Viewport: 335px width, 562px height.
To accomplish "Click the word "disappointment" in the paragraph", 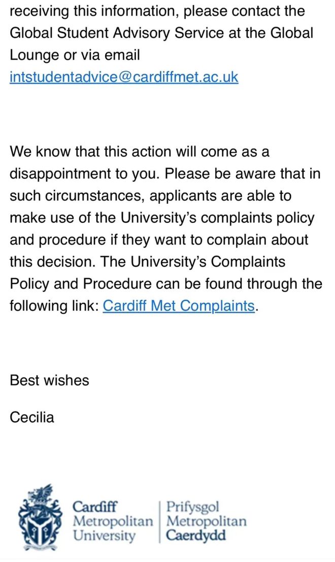I will pos(60,174).
